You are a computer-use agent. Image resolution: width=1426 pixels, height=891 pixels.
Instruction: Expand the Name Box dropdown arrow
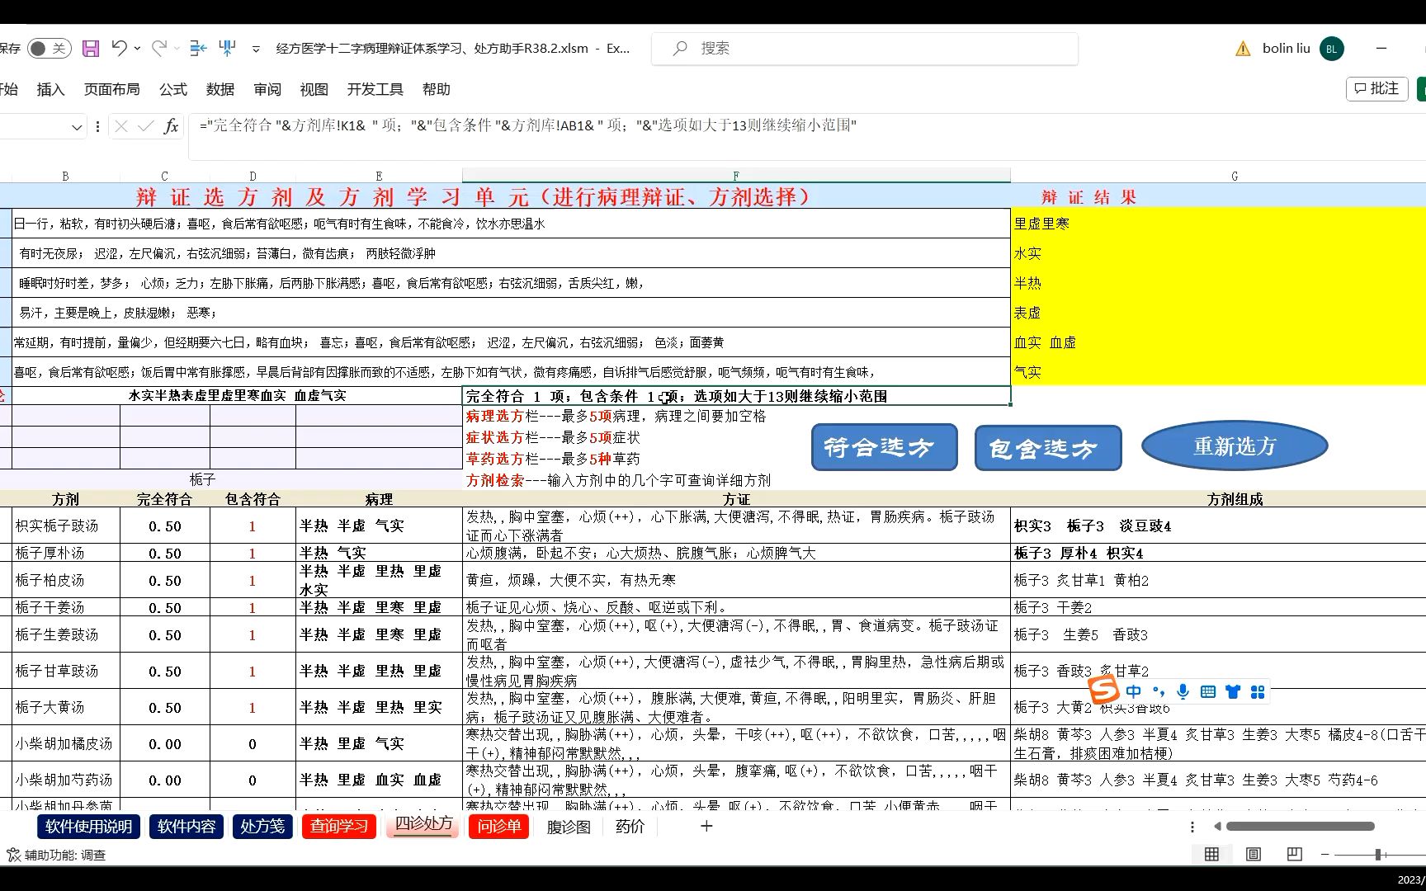coord(77,127)
